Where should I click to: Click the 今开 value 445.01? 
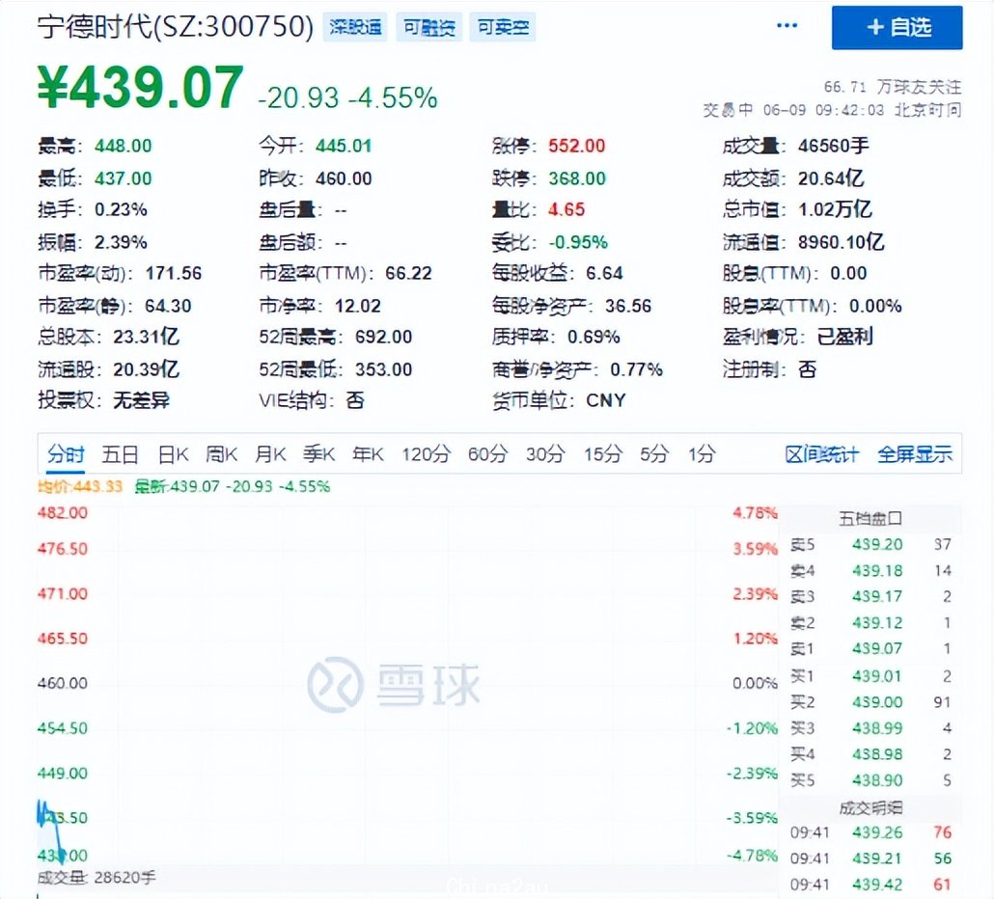pyautogui.click(x=344, y=147)
